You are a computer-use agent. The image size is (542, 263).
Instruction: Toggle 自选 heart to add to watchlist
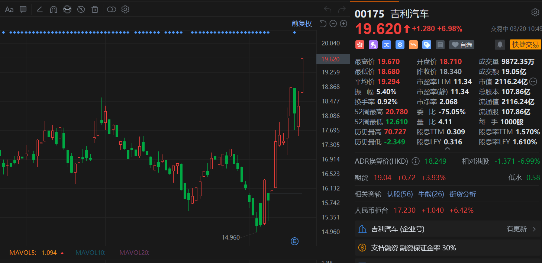pyautogui.click(x=462, y=45)
